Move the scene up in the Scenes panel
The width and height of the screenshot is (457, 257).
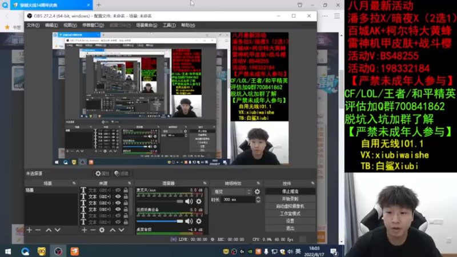click(49, 230)
